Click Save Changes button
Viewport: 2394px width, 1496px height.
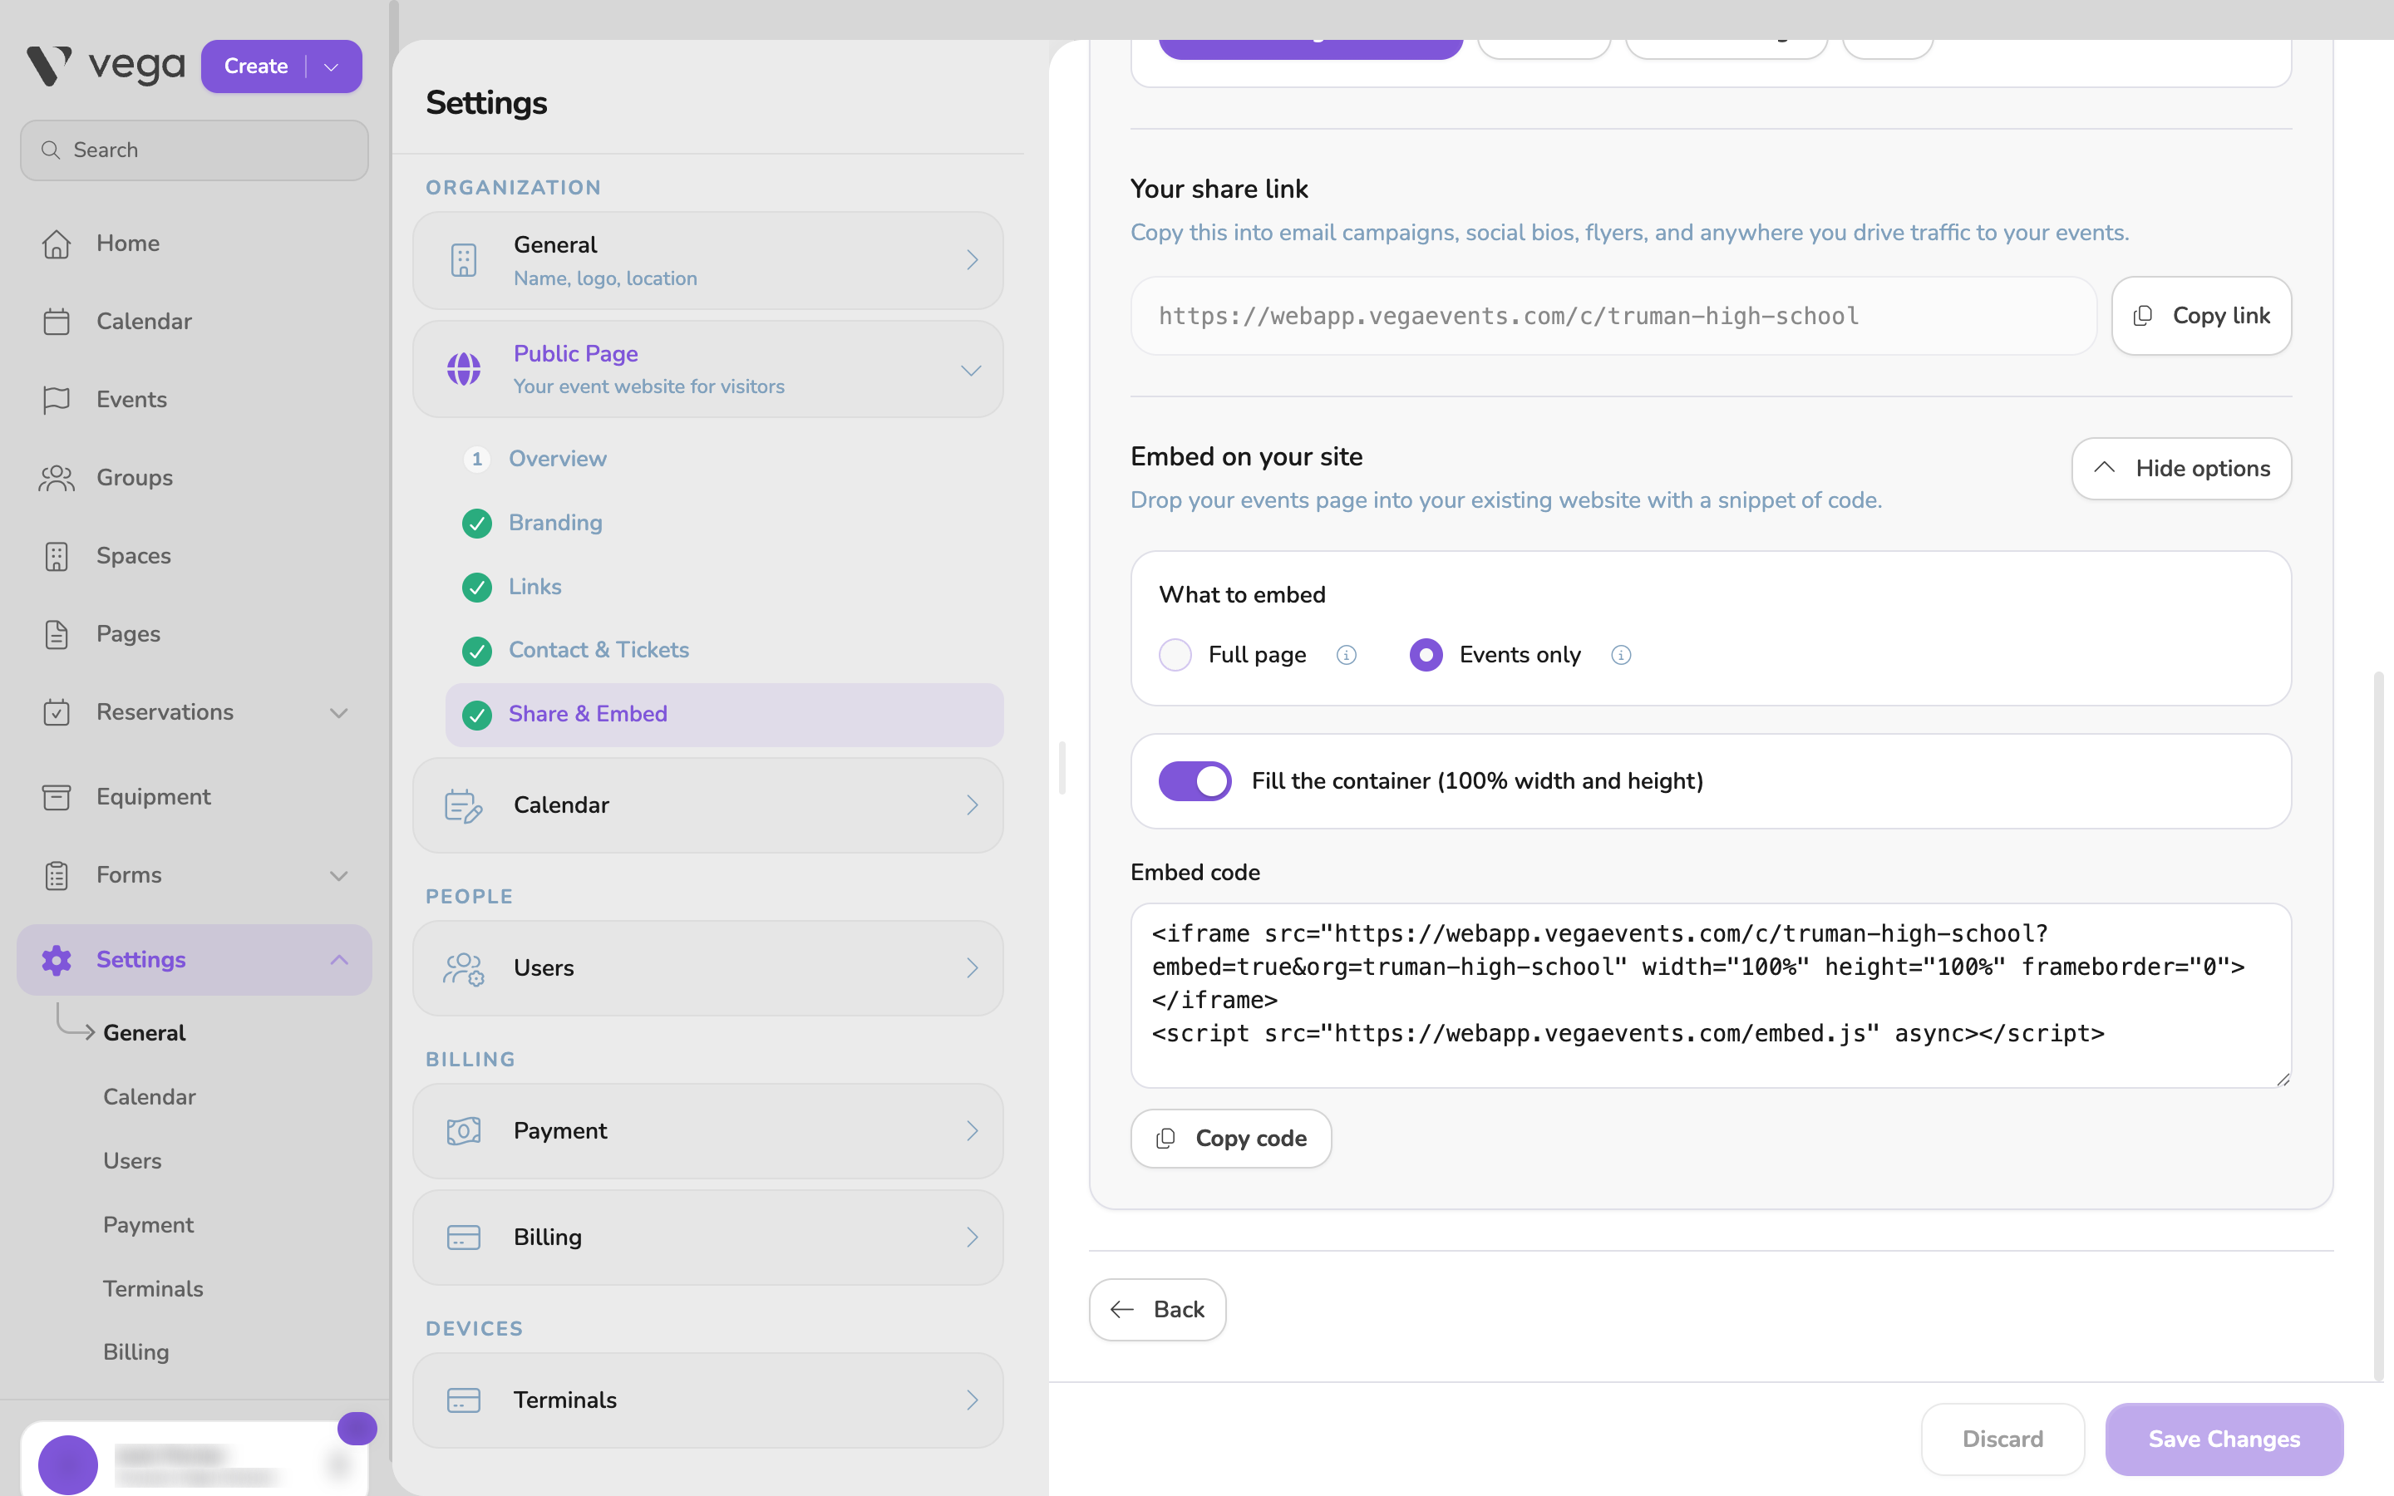coord(2224,1439)
